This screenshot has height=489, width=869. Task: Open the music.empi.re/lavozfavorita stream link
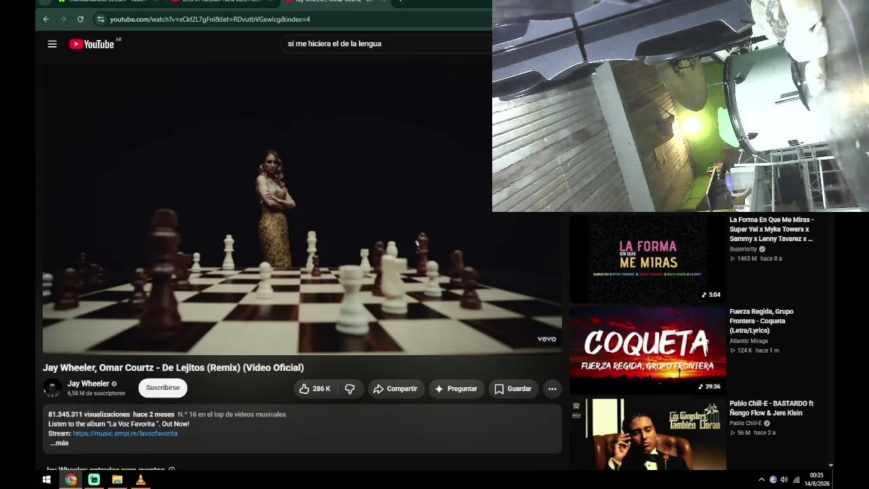tap(125, 433)
